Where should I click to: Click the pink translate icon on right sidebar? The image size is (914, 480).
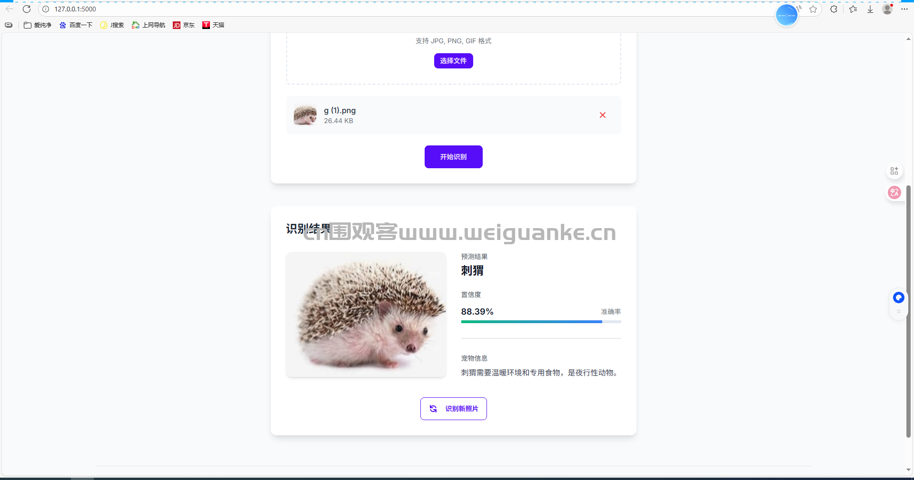(x=894, y=192)
